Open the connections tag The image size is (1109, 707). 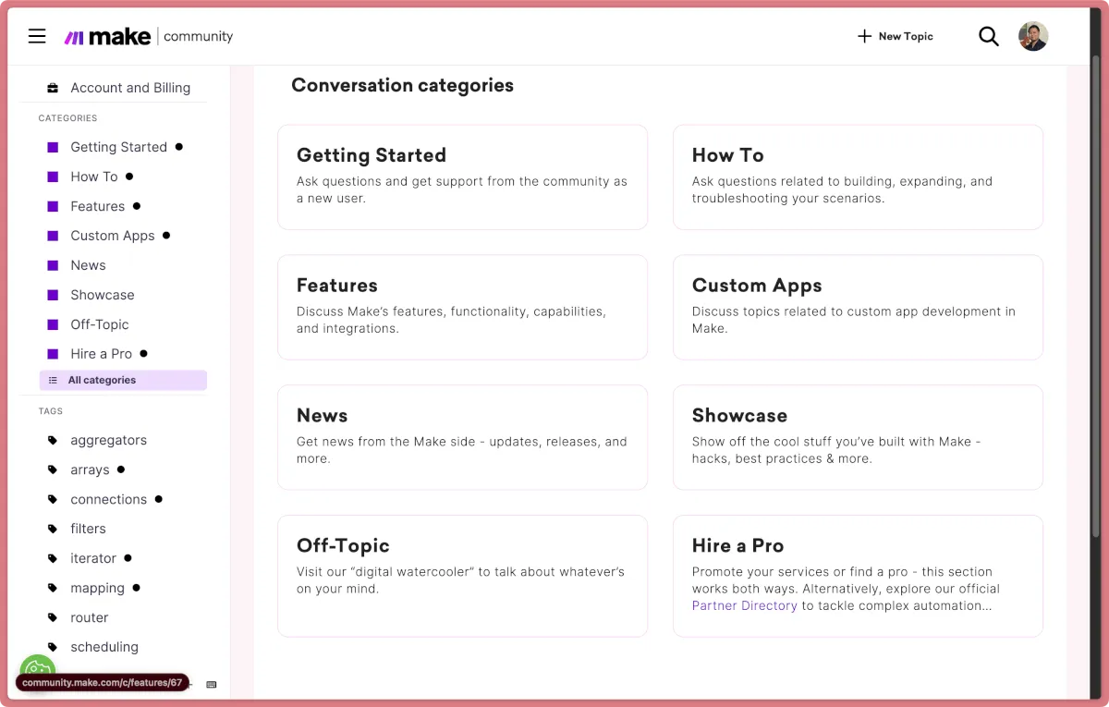[108, 499]
